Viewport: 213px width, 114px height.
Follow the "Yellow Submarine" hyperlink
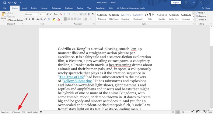point(78,81)
